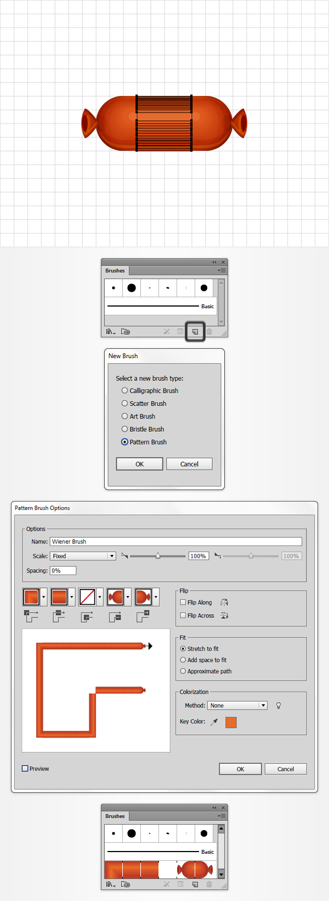This screenshot has height=901, width=329.
Task: Enable Flip Along checkbox
Action: (x=183, y=603)
